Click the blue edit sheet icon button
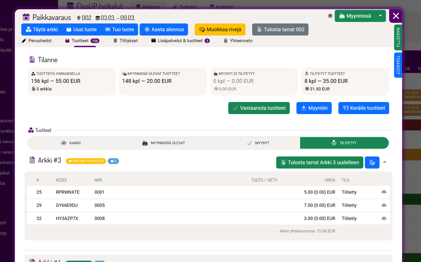The image size is (421, 262). pyautogui.click(x=372, y=163)
